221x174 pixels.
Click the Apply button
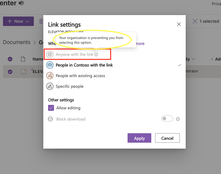point(139,138)
